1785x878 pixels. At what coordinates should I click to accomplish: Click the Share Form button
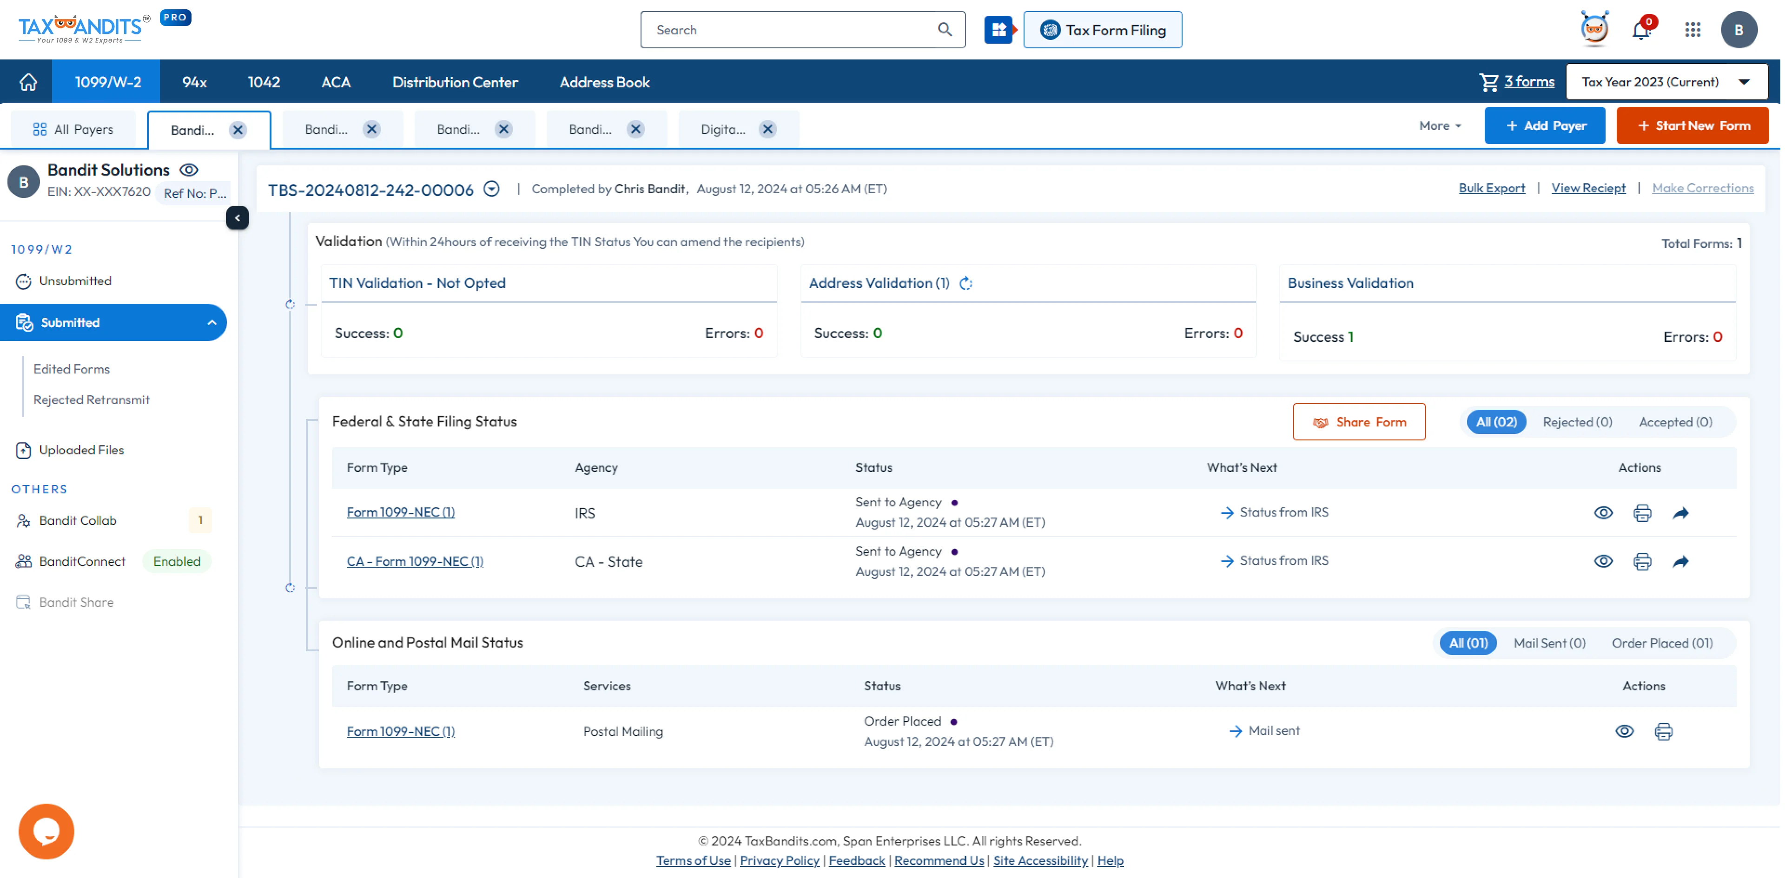[1359, 422]
